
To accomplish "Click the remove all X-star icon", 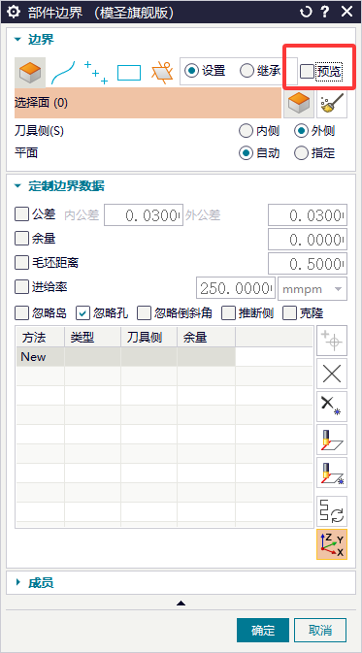I will 332,407.
